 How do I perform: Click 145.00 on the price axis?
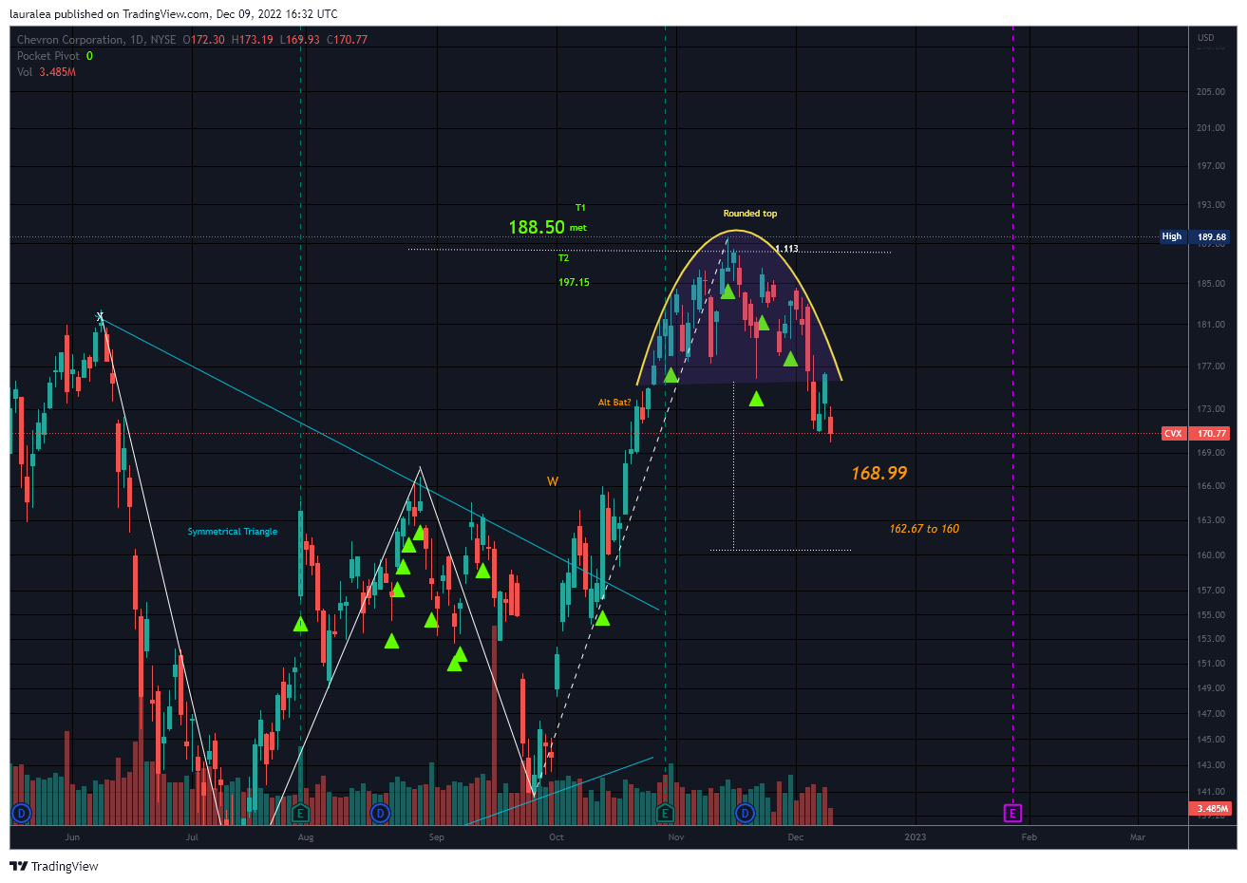[1211, 740]
